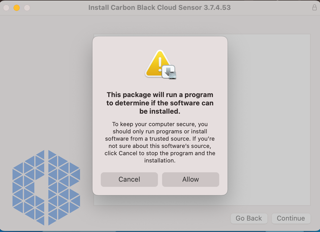
Task: Continue the sensor installation
Action: [x=291, y=218]
